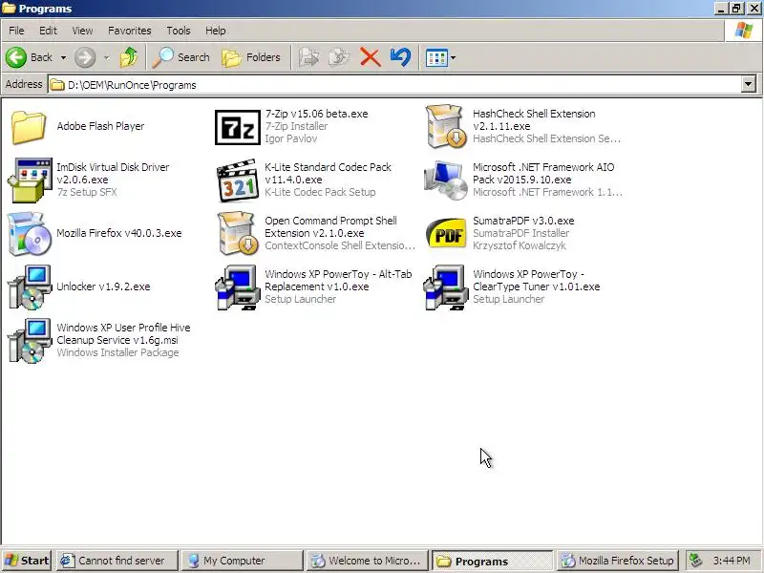The height and width of the screenshot is (573, 764).
Task: Open the Forward button history dropdown arrow
Action: point(106,58)
